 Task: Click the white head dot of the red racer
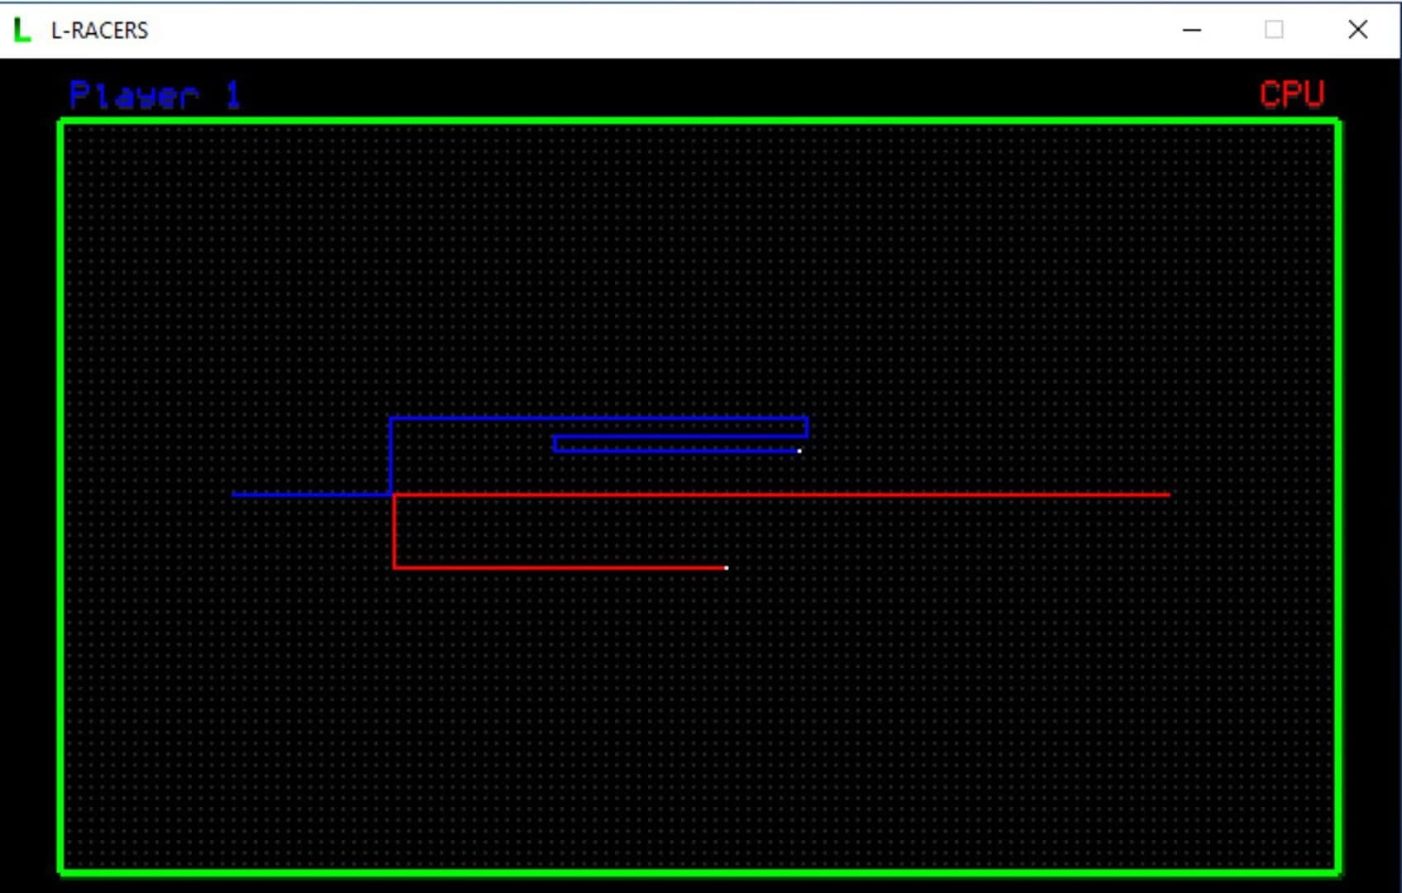[727, 568]
